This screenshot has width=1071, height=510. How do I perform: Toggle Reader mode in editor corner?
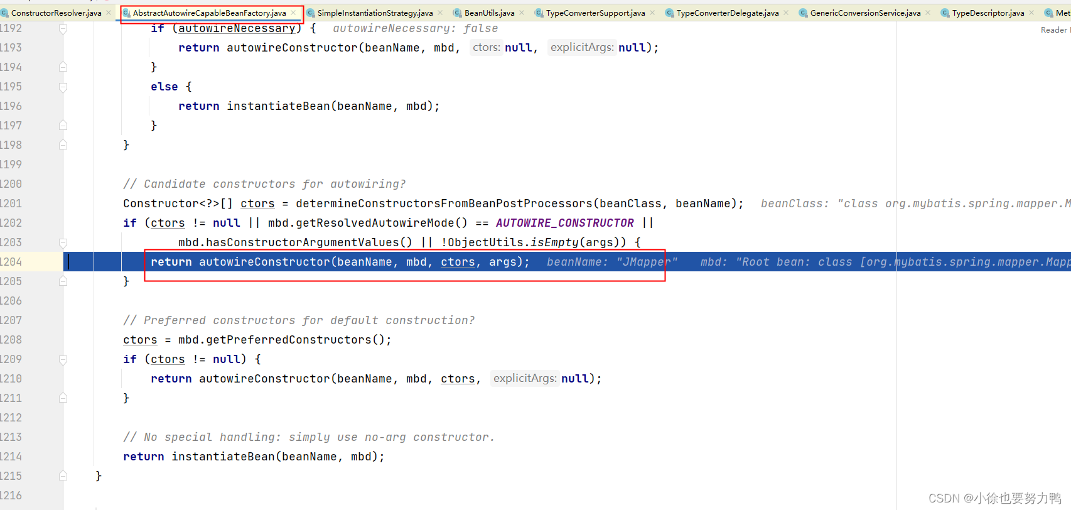pyautogui.click(x=1055, y=30)
